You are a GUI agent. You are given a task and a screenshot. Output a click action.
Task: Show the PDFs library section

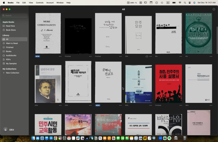[8, 59]
